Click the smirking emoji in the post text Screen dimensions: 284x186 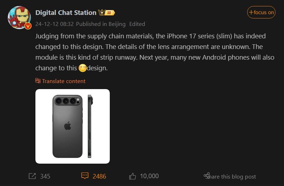pos(83,68)
